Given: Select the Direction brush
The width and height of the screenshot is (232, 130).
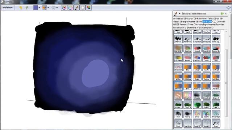Looking at the screenshot, I should 178,67.
